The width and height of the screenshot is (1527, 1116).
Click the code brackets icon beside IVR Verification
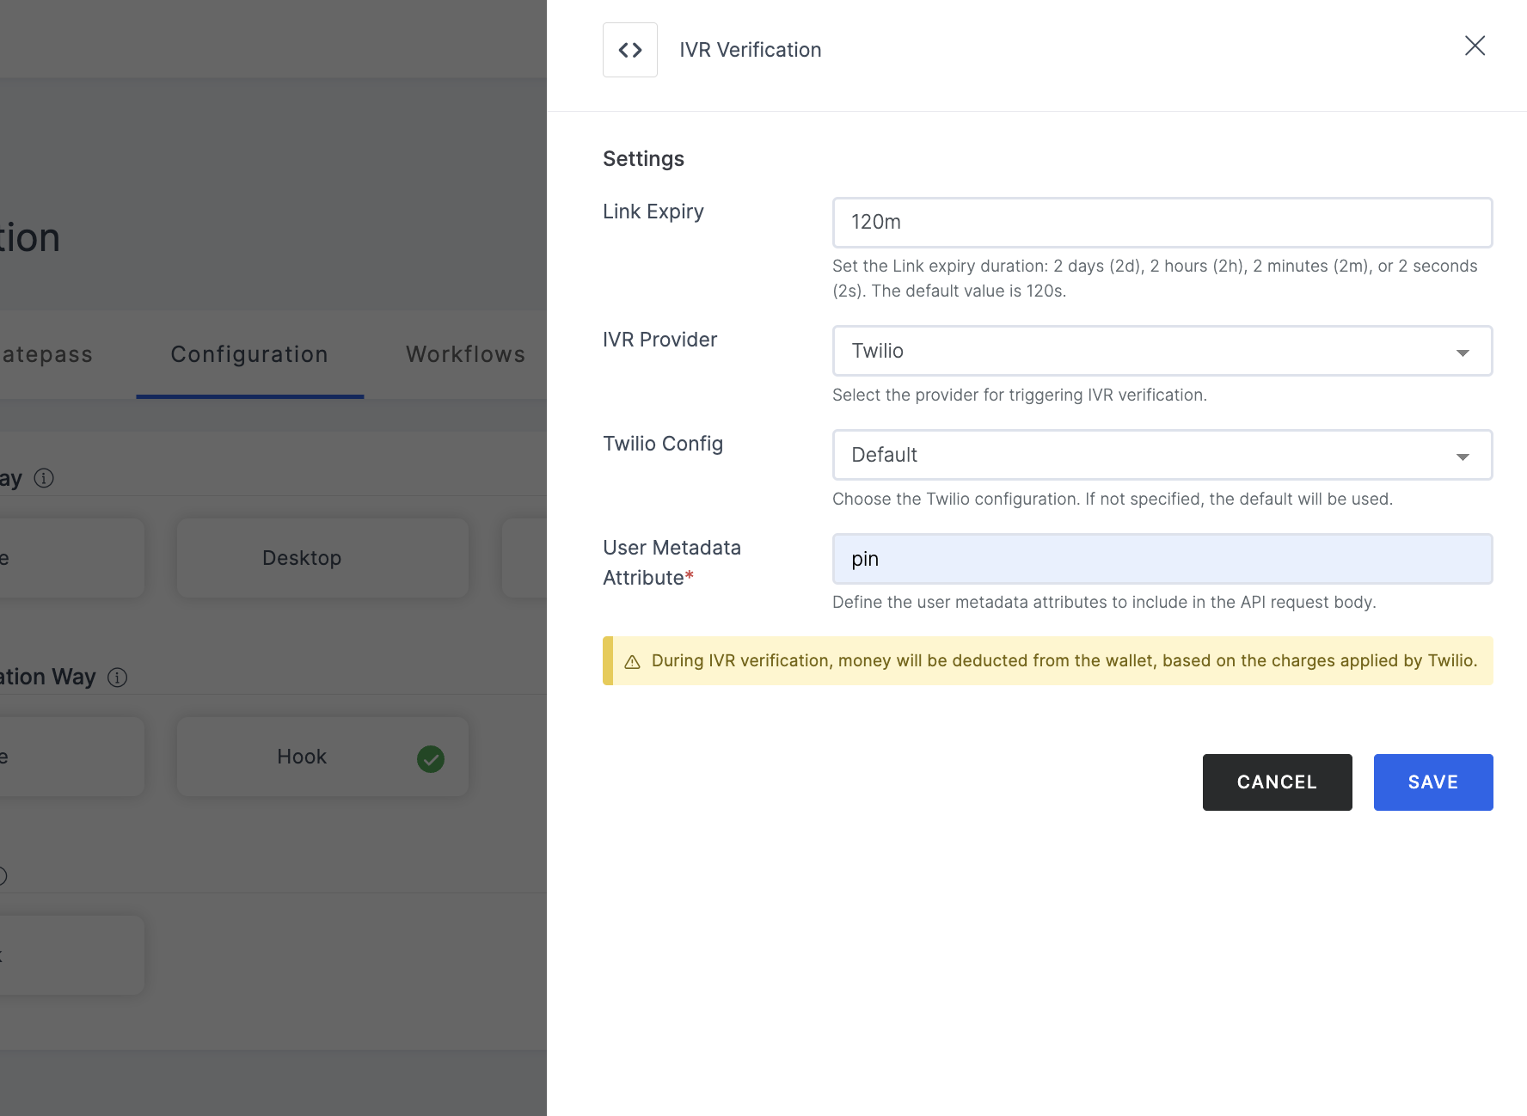[x=630, y=50]
